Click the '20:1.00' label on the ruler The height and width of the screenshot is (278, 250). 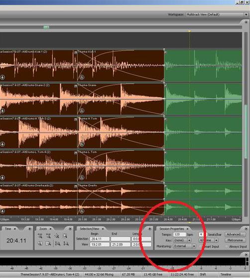[83, 219]
